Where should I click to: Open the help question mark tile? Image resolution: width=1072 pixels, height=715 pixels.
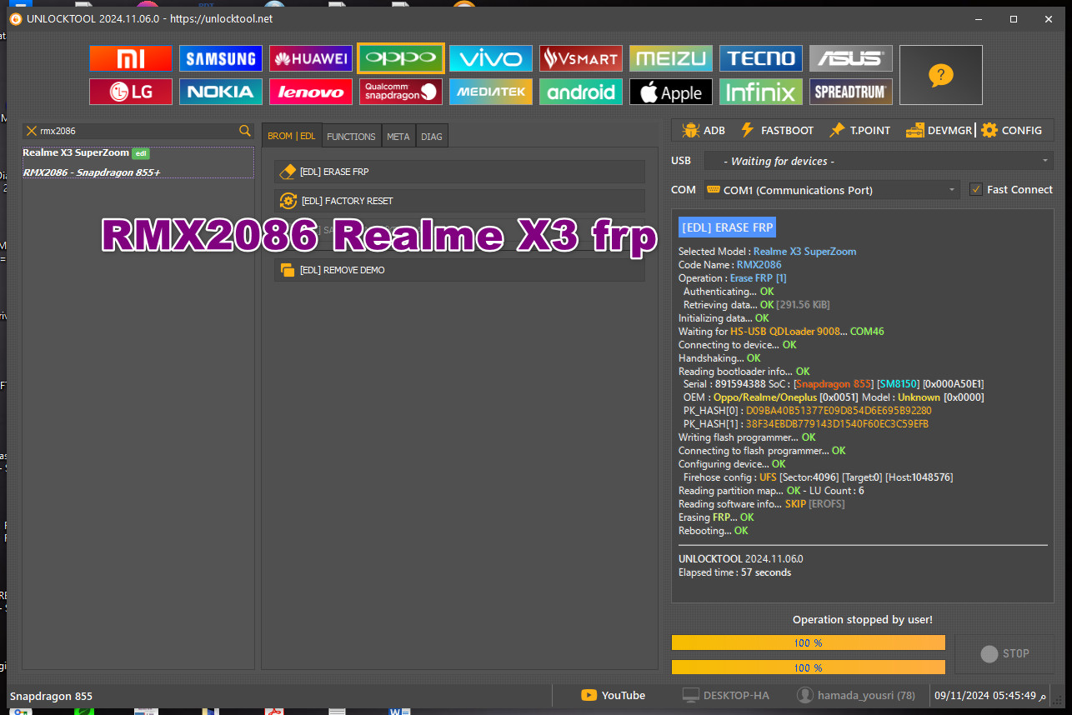pyautogui.click(x=941, y=75)
